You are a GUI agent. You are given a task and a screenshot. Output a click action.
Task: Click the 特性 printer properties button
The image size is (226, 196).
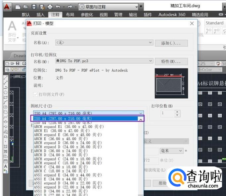coord(171,61)
